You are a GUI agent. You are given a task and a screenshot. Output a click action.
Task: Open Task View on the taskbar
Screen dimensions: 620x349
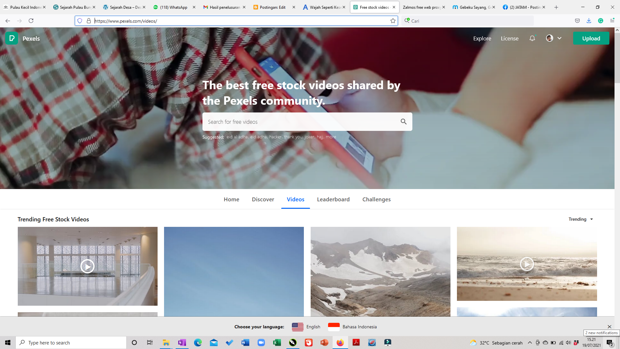click(x=150, y=343)
